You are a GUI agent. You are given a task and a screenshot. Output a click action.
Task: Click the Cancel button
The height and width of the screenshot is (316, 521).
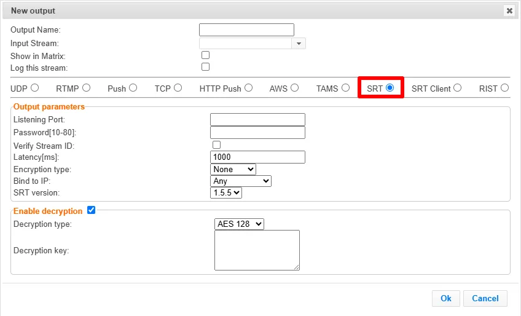[485, 298]
